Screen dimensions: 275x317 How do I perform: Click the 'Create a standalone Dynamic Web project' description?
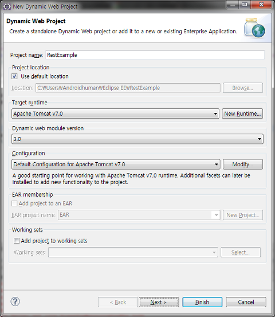click(x=123, y=32)
